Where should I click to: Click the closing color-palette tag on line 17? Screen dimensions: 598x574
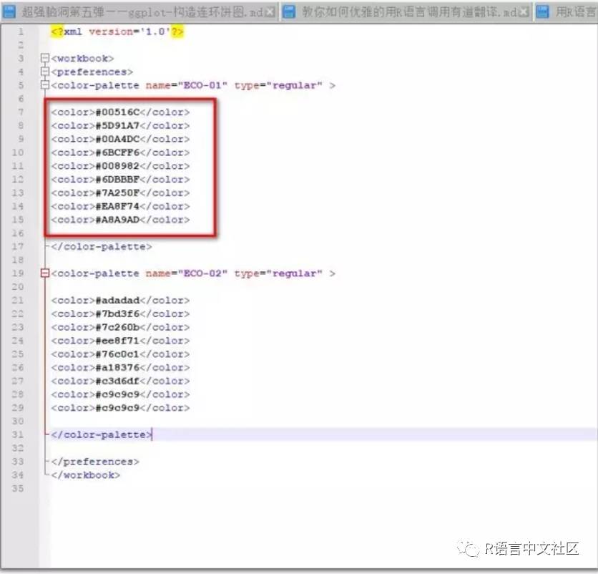pos(102,246)
